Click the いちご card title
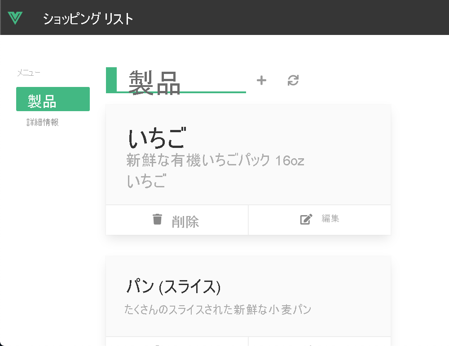Screen dimensions: 449x346 pos(157,138)
